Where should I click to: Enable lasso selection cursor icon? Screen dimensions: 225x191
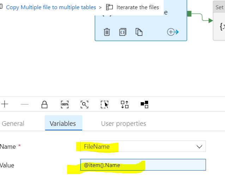click(x=104, y=104)
